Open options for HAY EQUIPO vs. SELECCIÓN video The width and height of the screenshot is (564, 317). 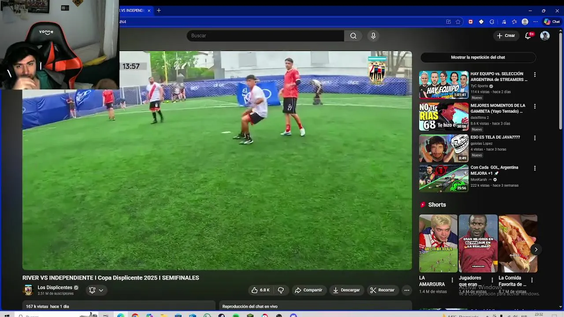click(535, 74)
